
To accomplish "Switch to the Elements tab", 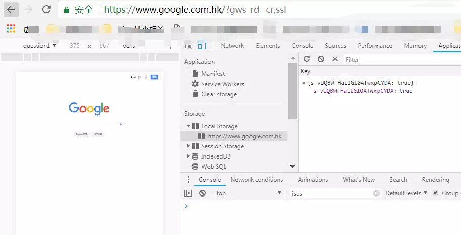I will pos(268,46).
